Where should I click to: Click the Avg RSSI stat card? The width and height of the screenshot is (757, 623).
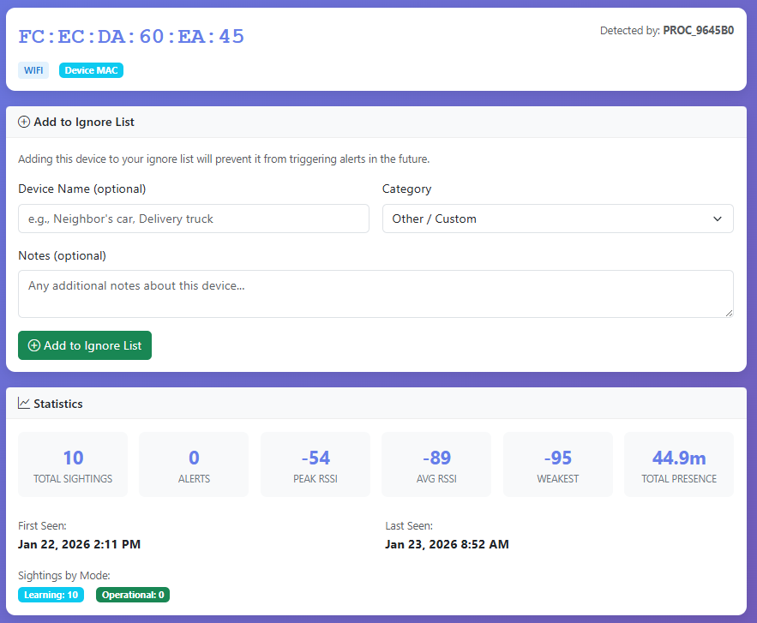[x=436, y=464]
